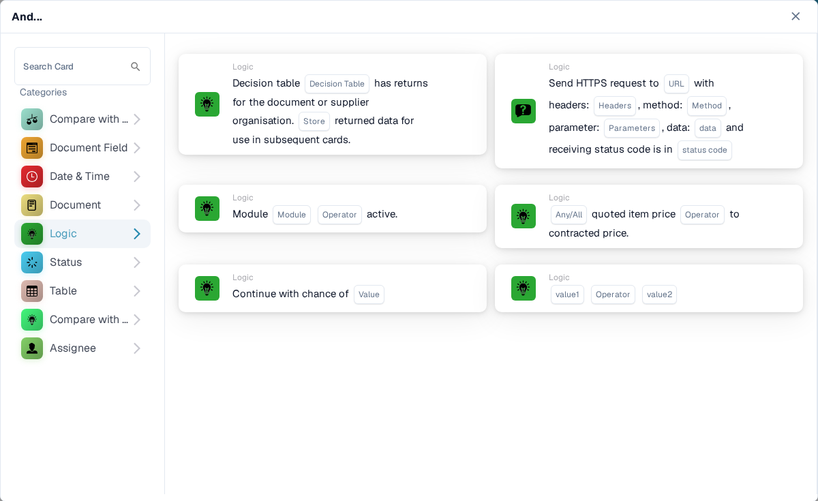The width and height of the screenshot is (818, 501).
Task: Click the Operator chip between value1 and value2
Action: pyautogui.click(x=613, y=294)
